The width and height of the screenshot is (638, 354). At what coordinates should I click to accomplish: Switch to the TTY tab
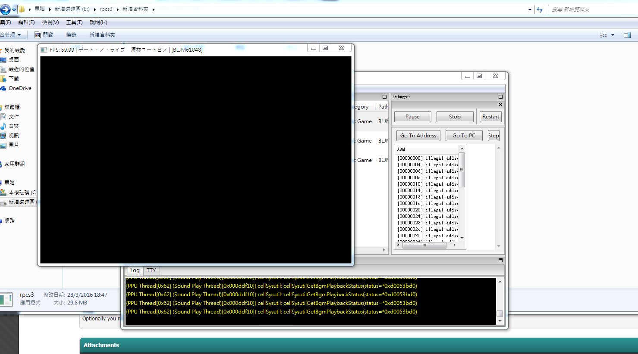pos(151,270)
